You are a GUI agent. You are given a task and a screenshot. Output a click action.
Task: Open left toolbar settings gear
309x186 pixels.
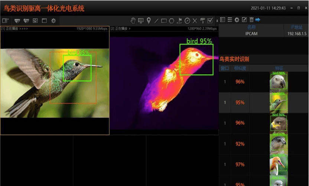53,21
